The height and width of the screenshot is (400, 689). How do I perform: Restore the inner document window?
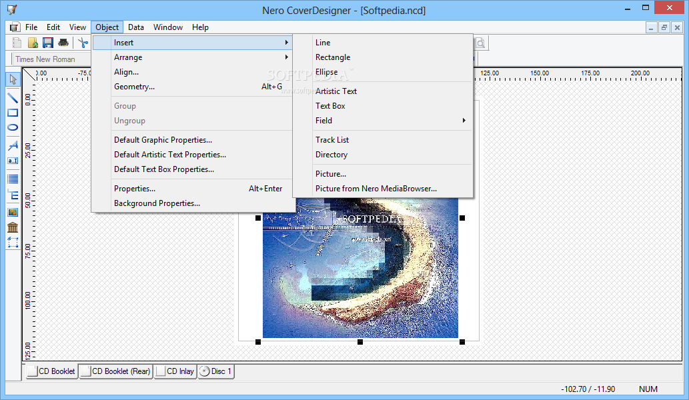[x=664, y=27]
